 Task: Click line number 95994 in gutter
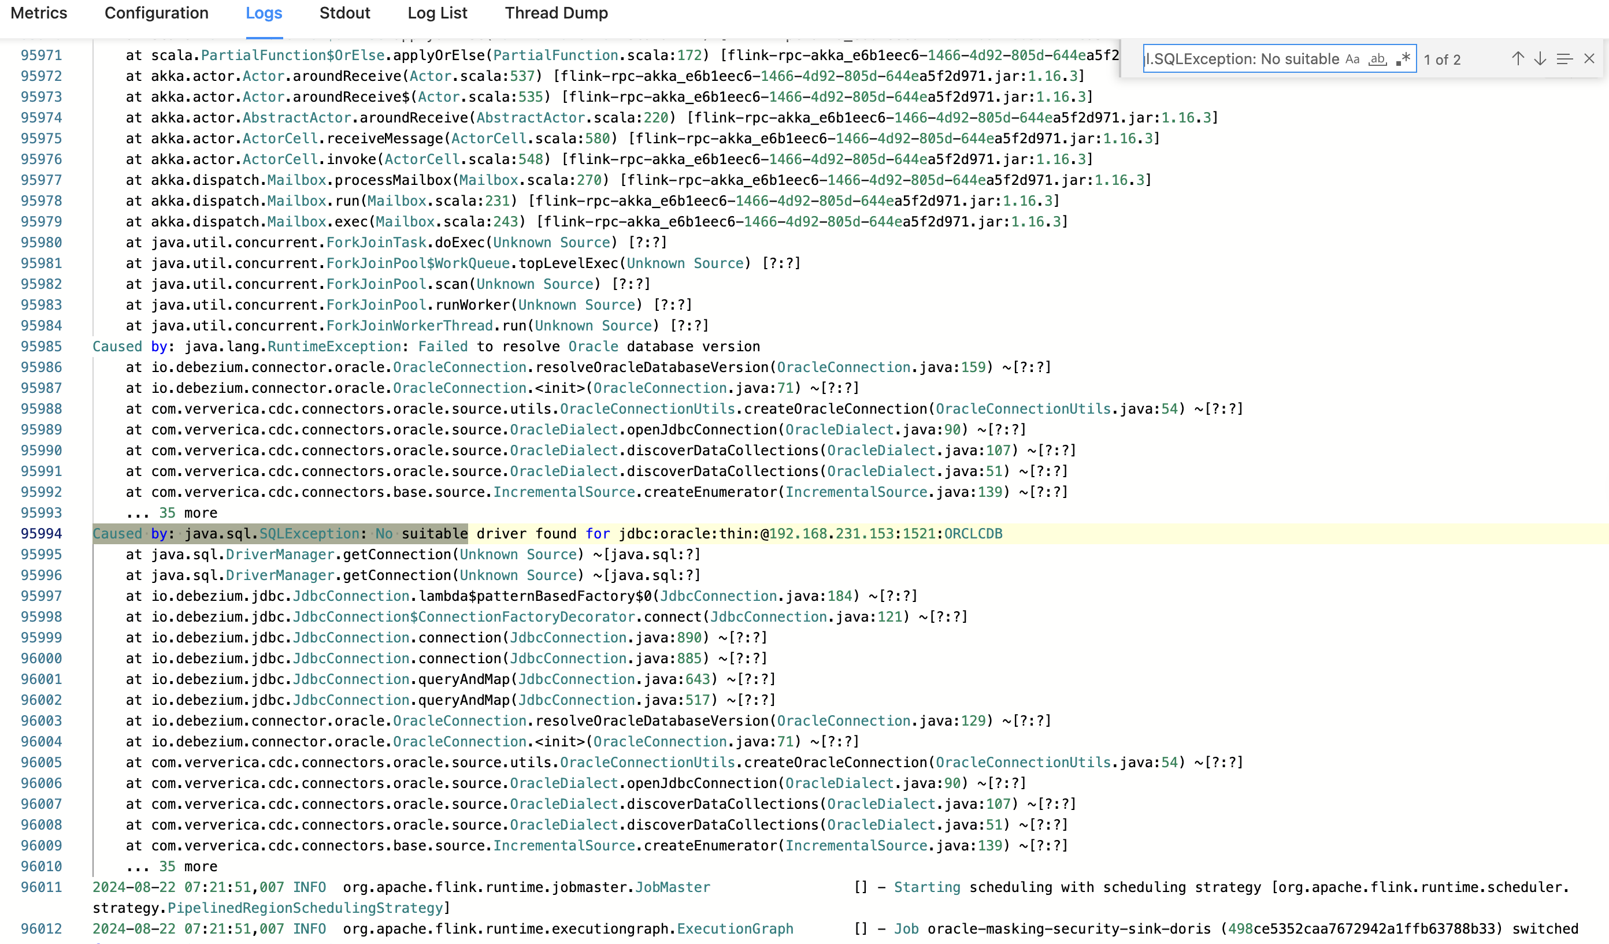42,534
